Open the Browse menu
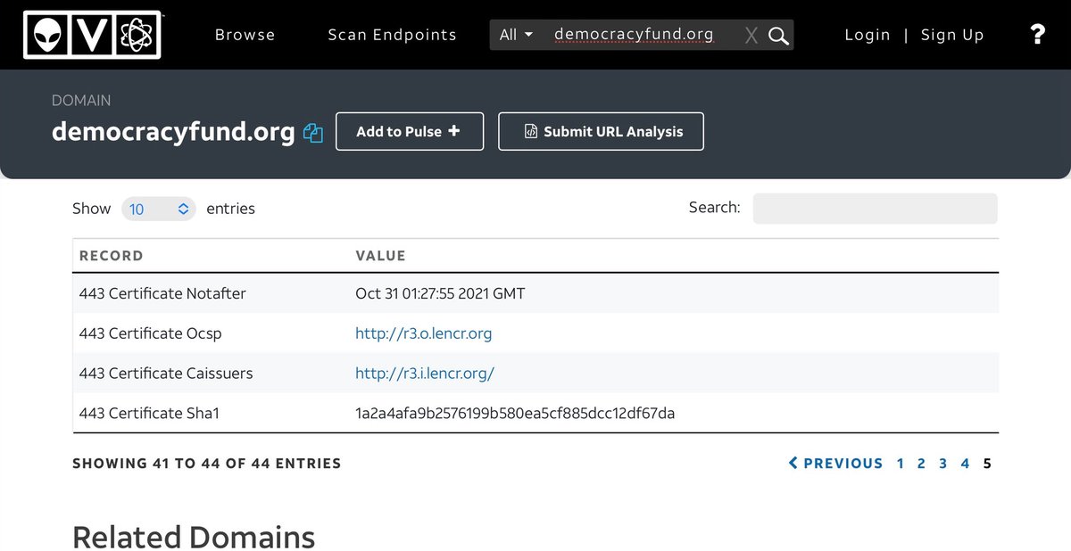The image size is (1071, 551). coord(245,35)
